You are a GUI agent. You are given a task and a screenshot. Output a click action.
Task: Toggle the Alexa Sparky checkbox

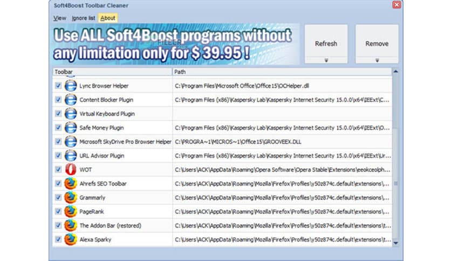[58, 239]
